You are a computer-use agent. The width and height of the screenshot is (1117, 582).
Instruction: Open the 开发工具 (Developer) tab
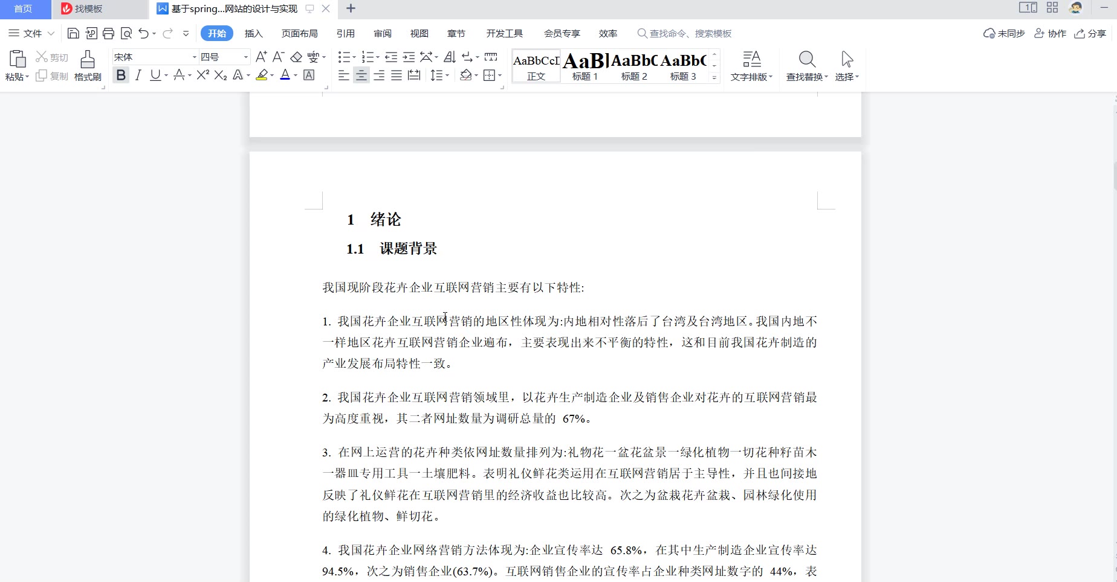[x=505, y=33]
